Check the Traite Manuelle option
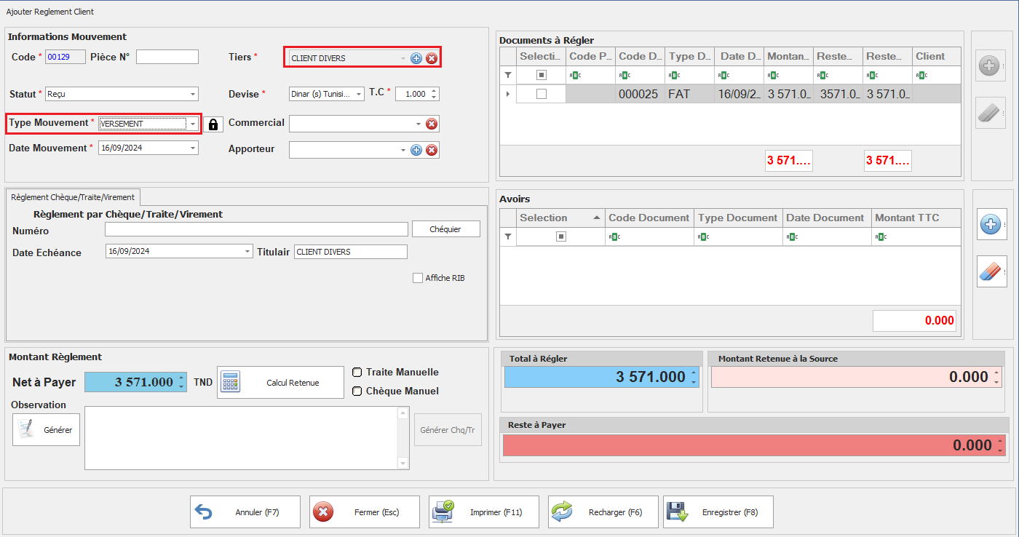 [357, 372]
